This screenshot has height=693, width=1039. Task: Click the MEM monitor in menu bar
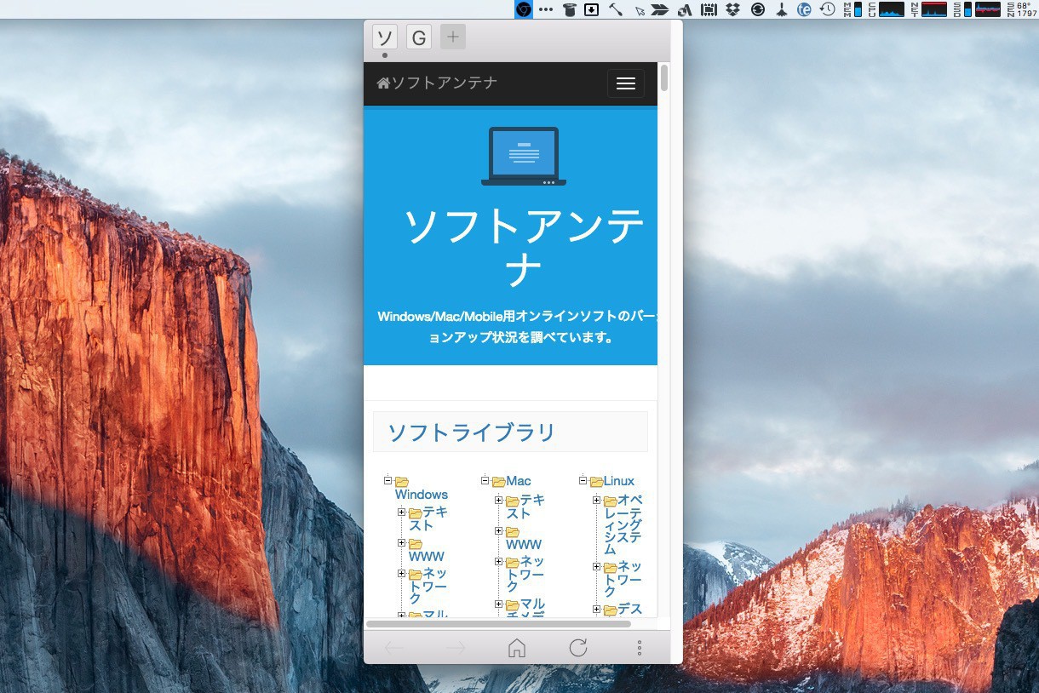point(852,9)
